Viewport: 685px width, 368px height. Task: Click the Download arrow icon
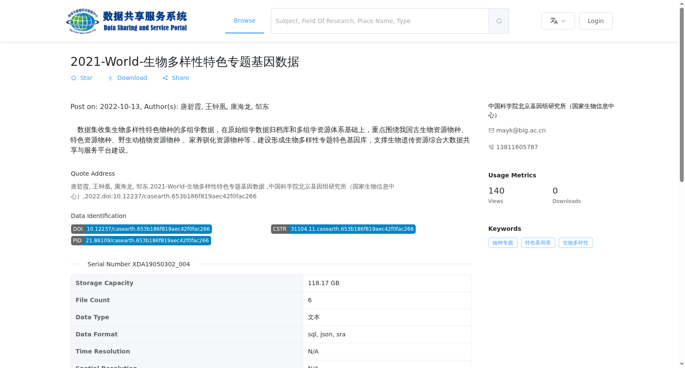click(110, 78)
